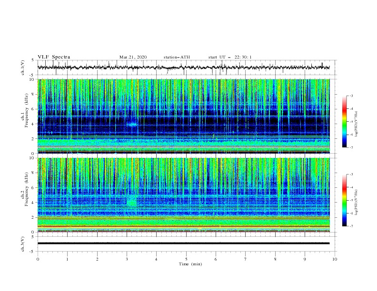Click the ch.2 spectrogram burst near 3 min

click(x=132, y=201)
